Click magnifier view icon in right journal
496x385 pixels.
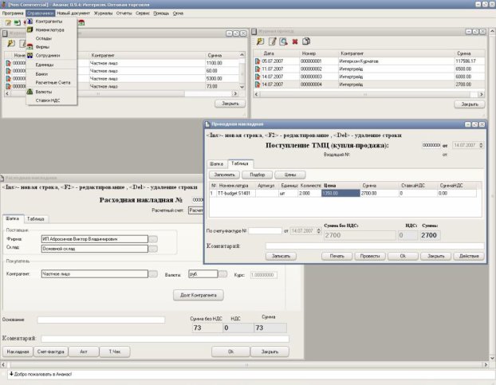click(283, 41)
